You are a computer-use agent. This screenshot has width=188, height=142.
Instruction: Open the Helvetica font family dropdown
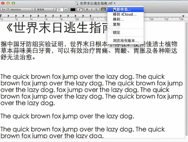coord(21,9)
